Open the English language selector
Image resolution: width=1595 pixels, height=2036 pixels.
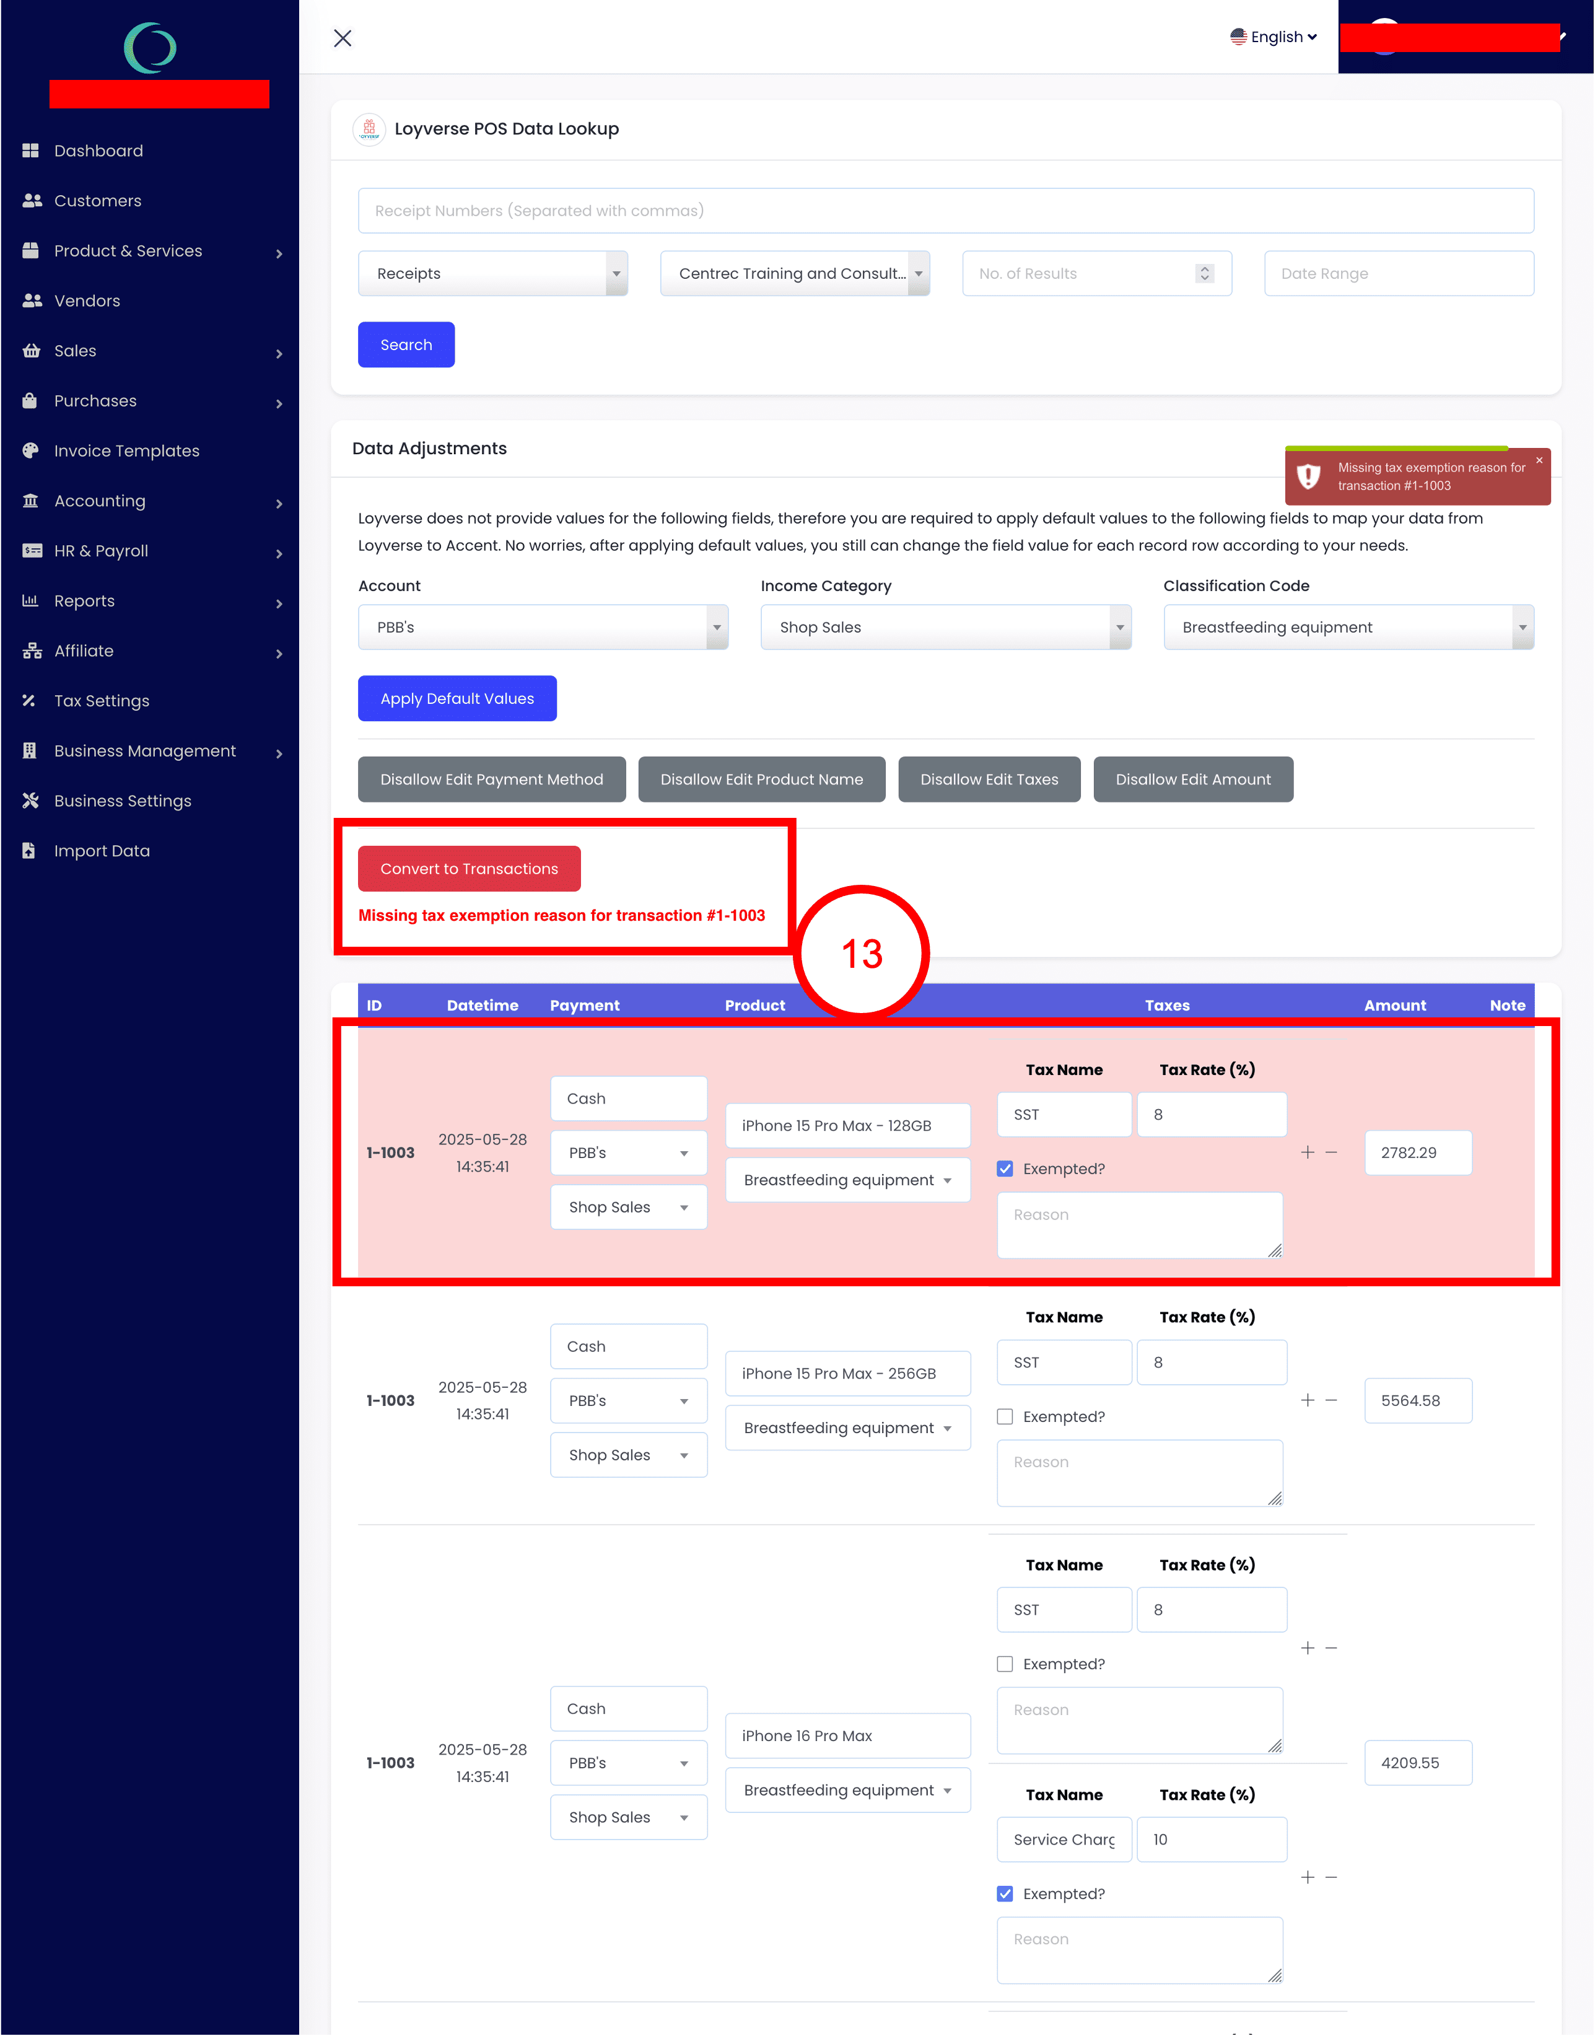(x=1274, y=37)
